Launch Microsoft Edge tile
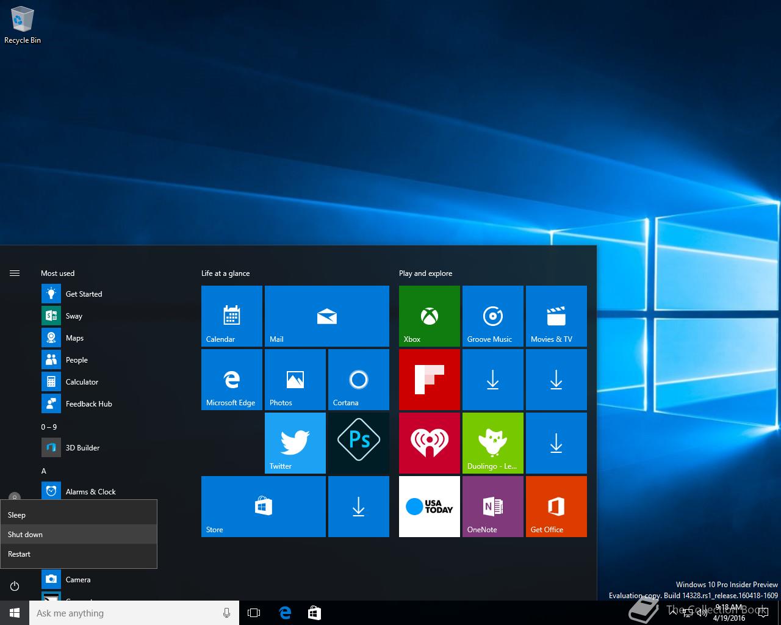Viewport: 781px width, 625px height. (232, 380)
